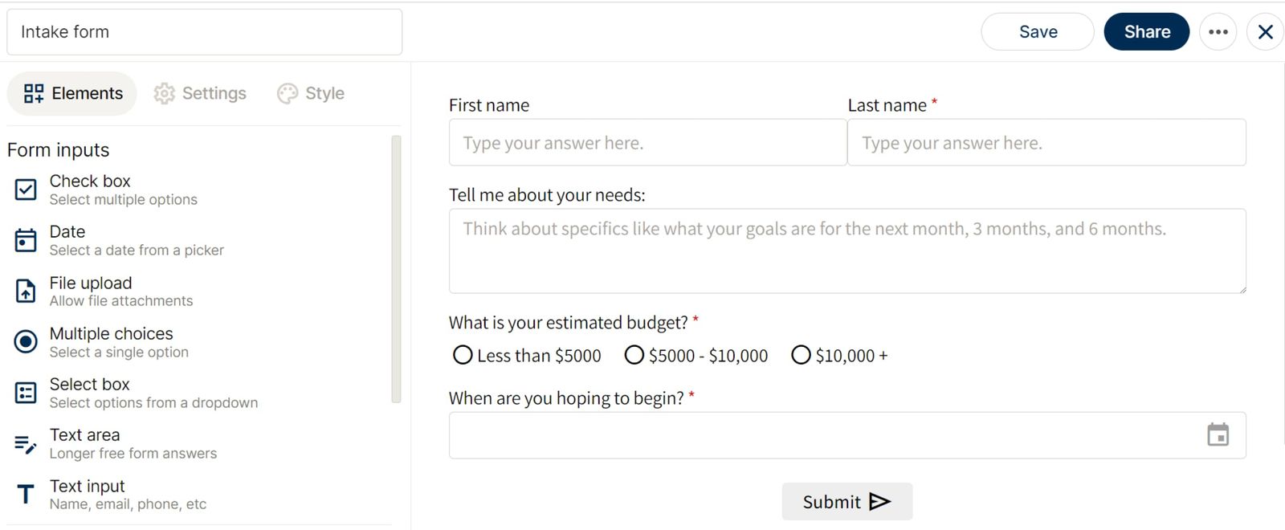1285x530 pixels.
Task: Add the File upload element icon
Action: click(26, 291)
